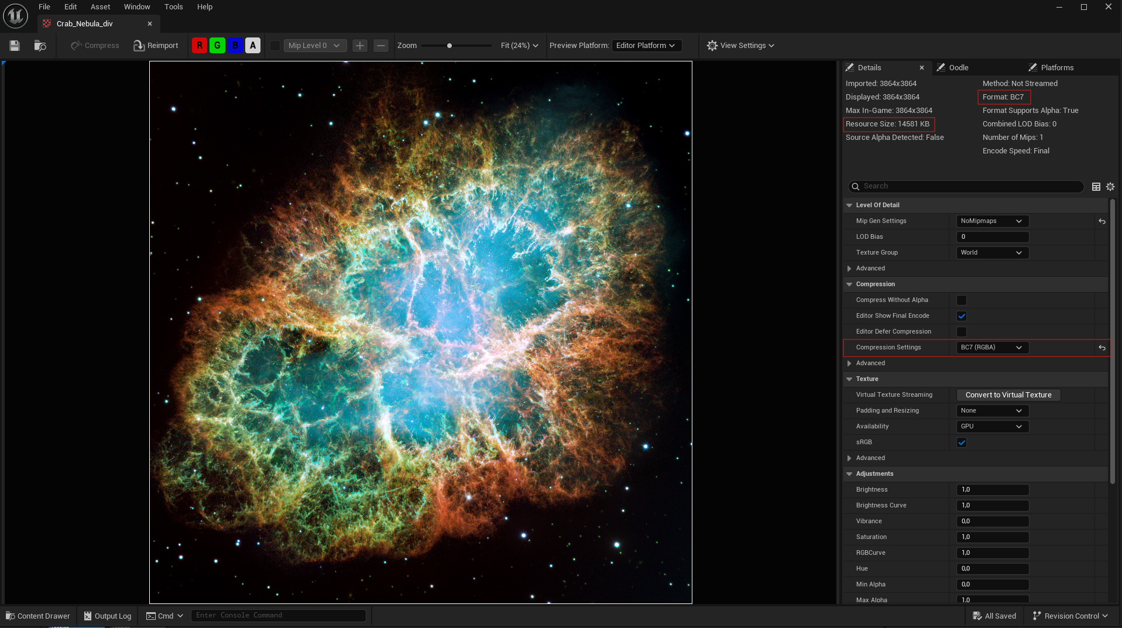The height and width of the screenshot is (628, 1122).
Task: Browse to asset in Content Browser
Action: [40, 46]
